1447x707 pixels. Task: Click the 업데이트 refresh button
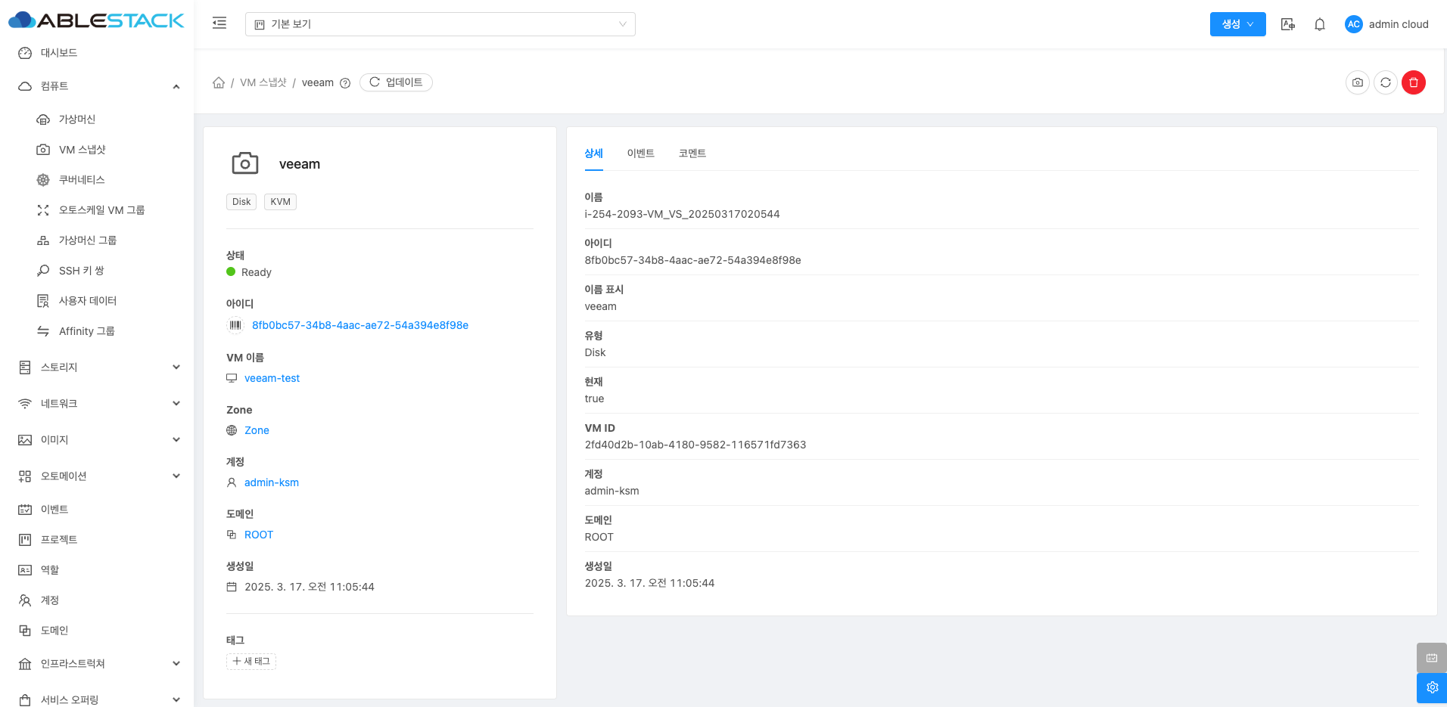pos(396,82)
